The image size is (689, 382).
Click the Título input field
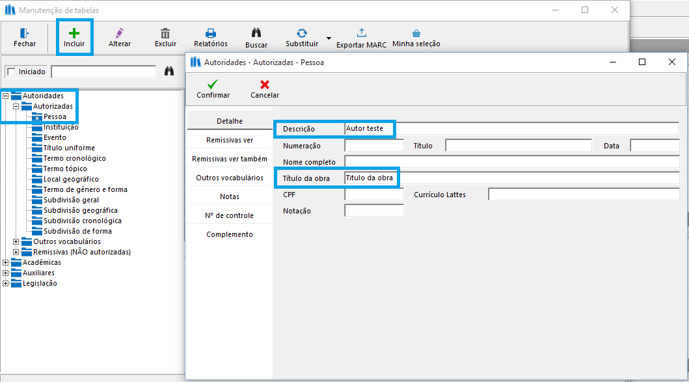coord(519,146)
